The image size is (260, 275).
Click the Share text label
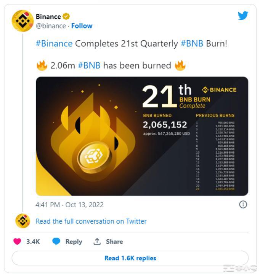coord(114,242)
